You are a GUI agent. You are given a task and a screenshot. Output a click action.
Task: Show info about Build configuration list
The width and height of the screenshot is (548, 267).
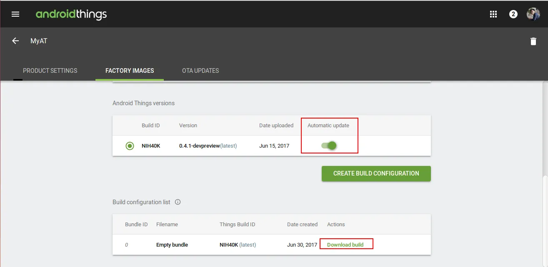(x=178, y=202)
